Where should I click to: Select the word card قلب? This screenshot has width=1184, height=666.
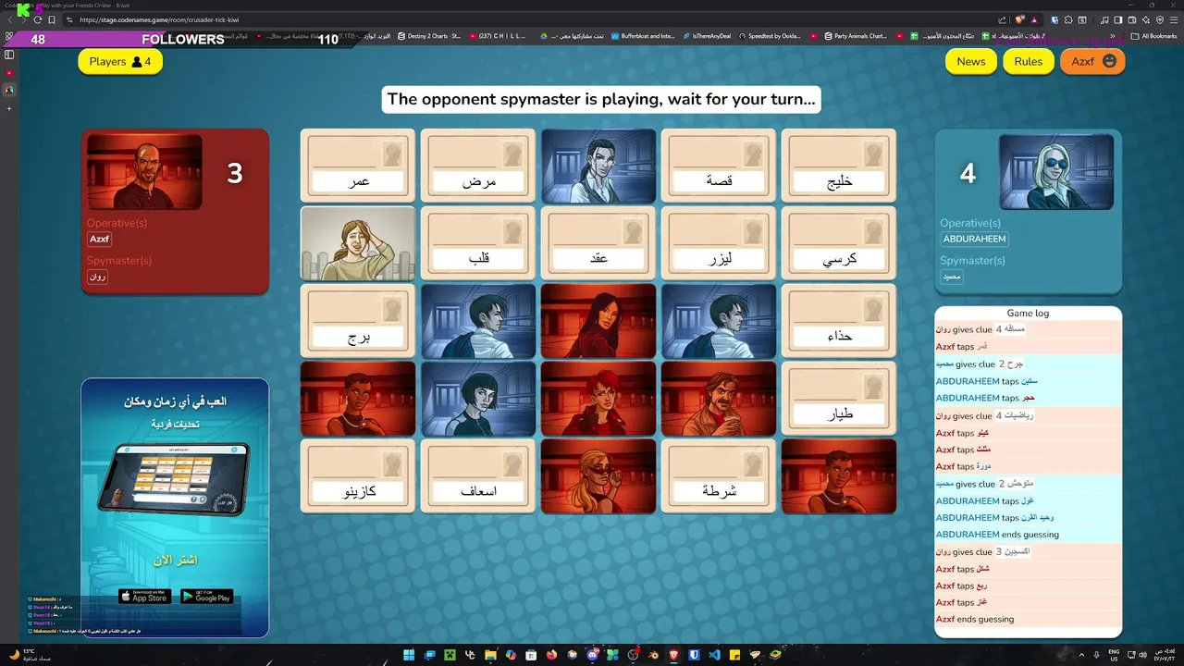[x=478, y=243]
